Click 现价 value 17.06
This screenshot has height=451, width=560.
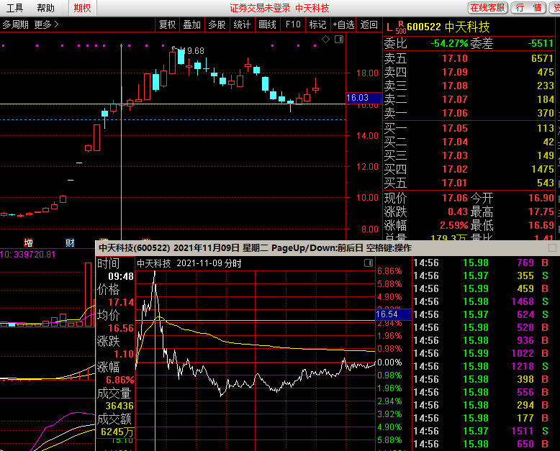tap(455, 198)
